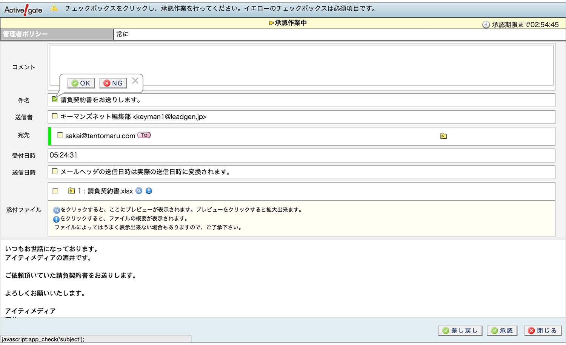Click the received time 05:24:31

coord(63,155)
